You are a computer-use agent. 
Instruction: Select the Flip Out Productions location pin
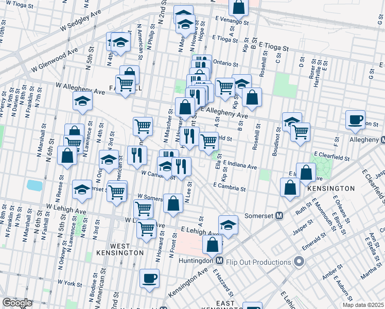point(299,262)
